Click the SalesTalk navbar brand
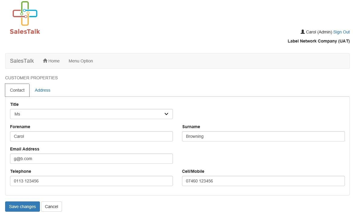 (x=22, y=61)
